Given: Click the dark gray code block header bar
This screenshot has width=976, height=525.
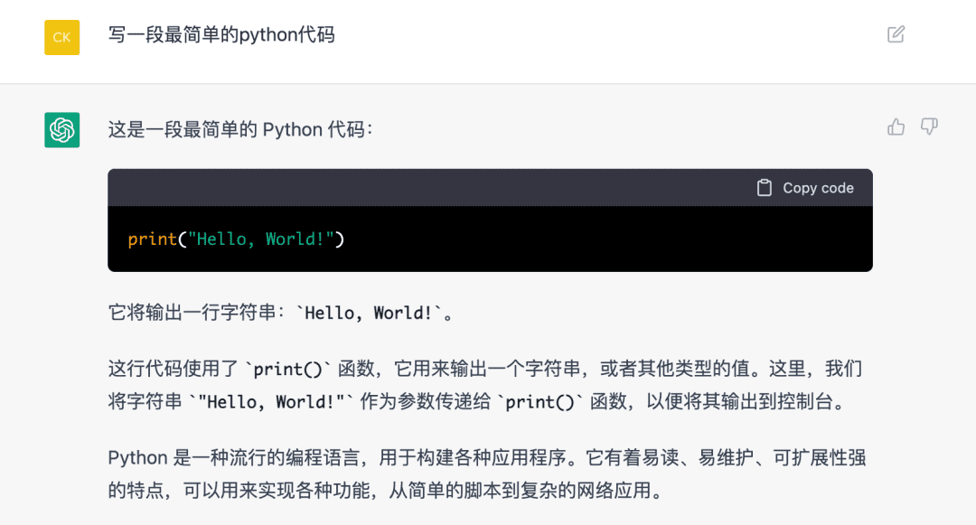Looking at the screenshot, I should (x=490, y=187).
